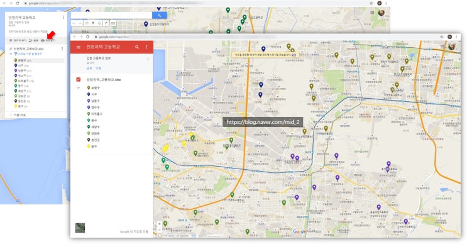Uncheck red checkbox for 인천지역_고등학교.xlsx layer
This screenshot has height=244, width=467.
[79, 79]
